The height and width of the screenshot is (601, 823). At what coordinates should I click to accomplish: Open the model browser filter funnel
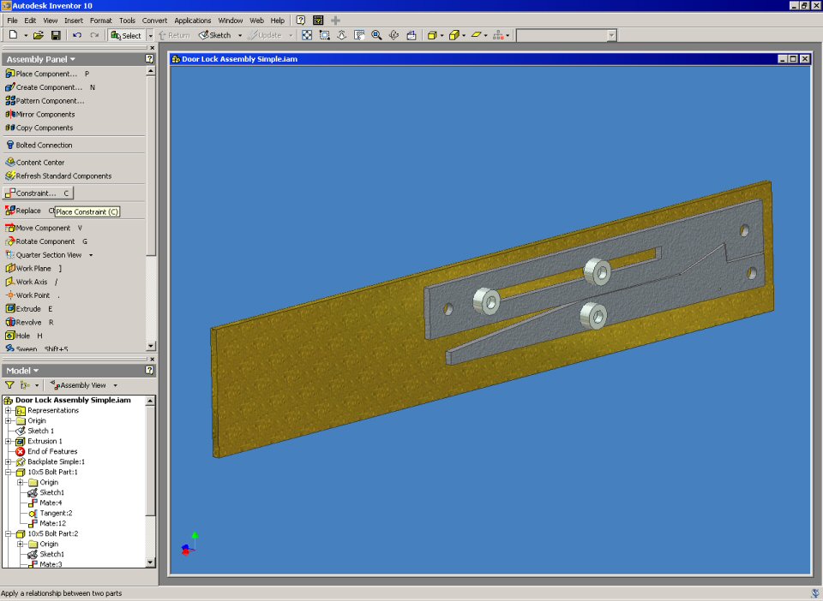click(10, 385)
